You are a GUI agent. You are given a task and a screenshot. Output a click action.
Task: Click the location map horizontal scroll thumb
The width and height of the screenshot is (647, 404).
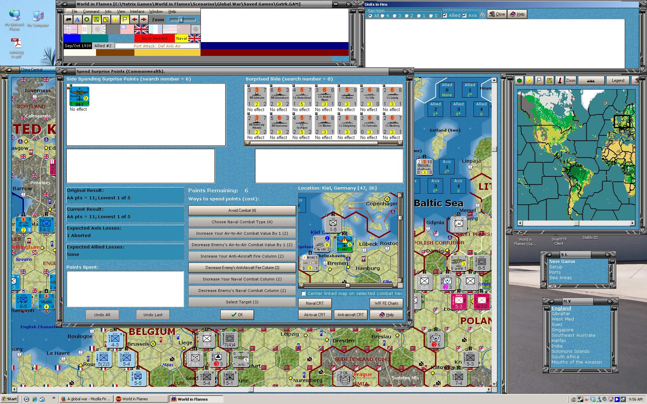coord(347,285)
